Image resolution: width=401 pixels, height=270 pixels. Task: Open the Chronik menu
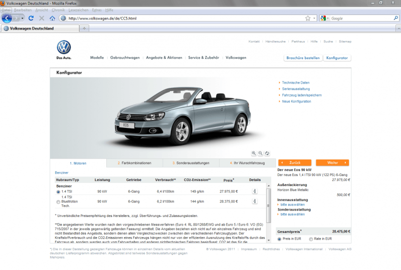(x=58, y=10)
